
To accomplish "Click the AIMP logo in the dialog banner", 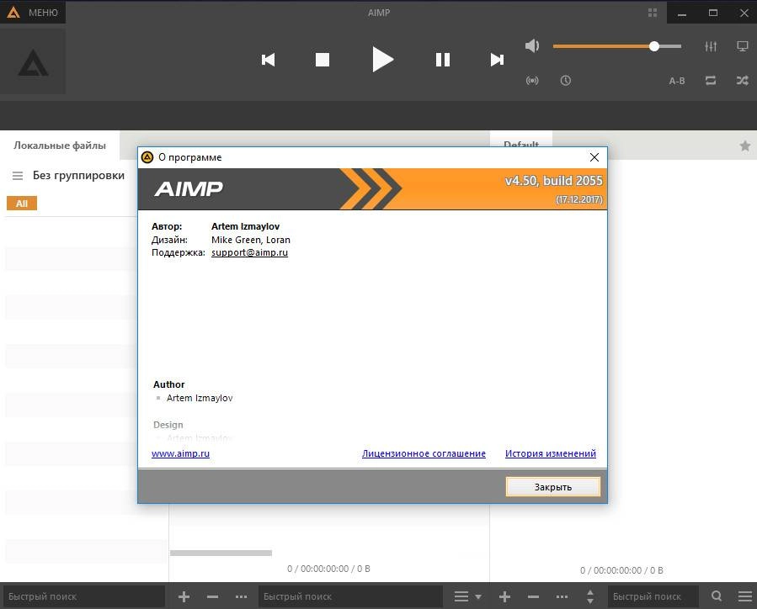I will (189, 188).
